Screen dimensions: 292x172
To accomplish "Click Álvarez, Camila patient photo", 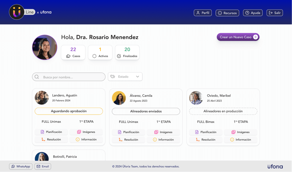I will coord(119,98).
